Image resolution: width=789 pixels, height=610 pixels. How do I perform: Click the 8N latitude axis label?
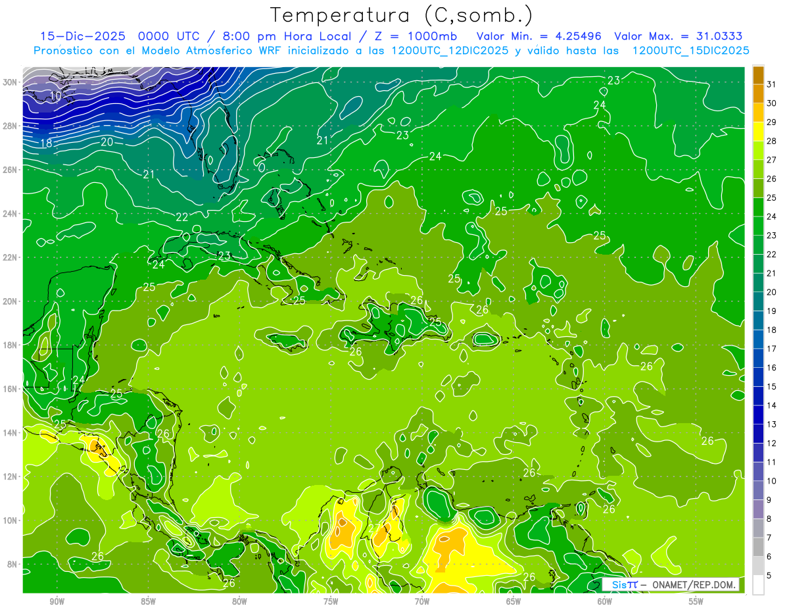click(12, 564)
